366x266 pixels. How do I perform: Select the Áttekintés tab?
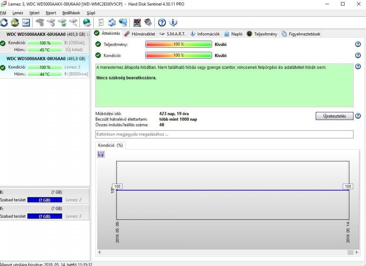point(107,33)
